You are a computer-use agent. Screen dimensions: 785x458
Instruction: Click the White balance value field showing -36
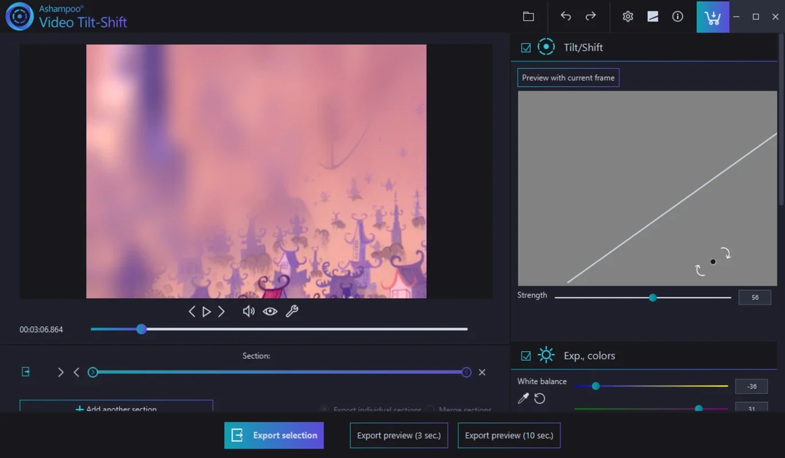tap(752, 386)
